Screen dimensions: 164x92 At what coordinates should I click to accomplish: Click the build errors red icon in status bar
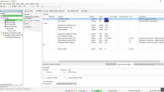tap(72, 91)
